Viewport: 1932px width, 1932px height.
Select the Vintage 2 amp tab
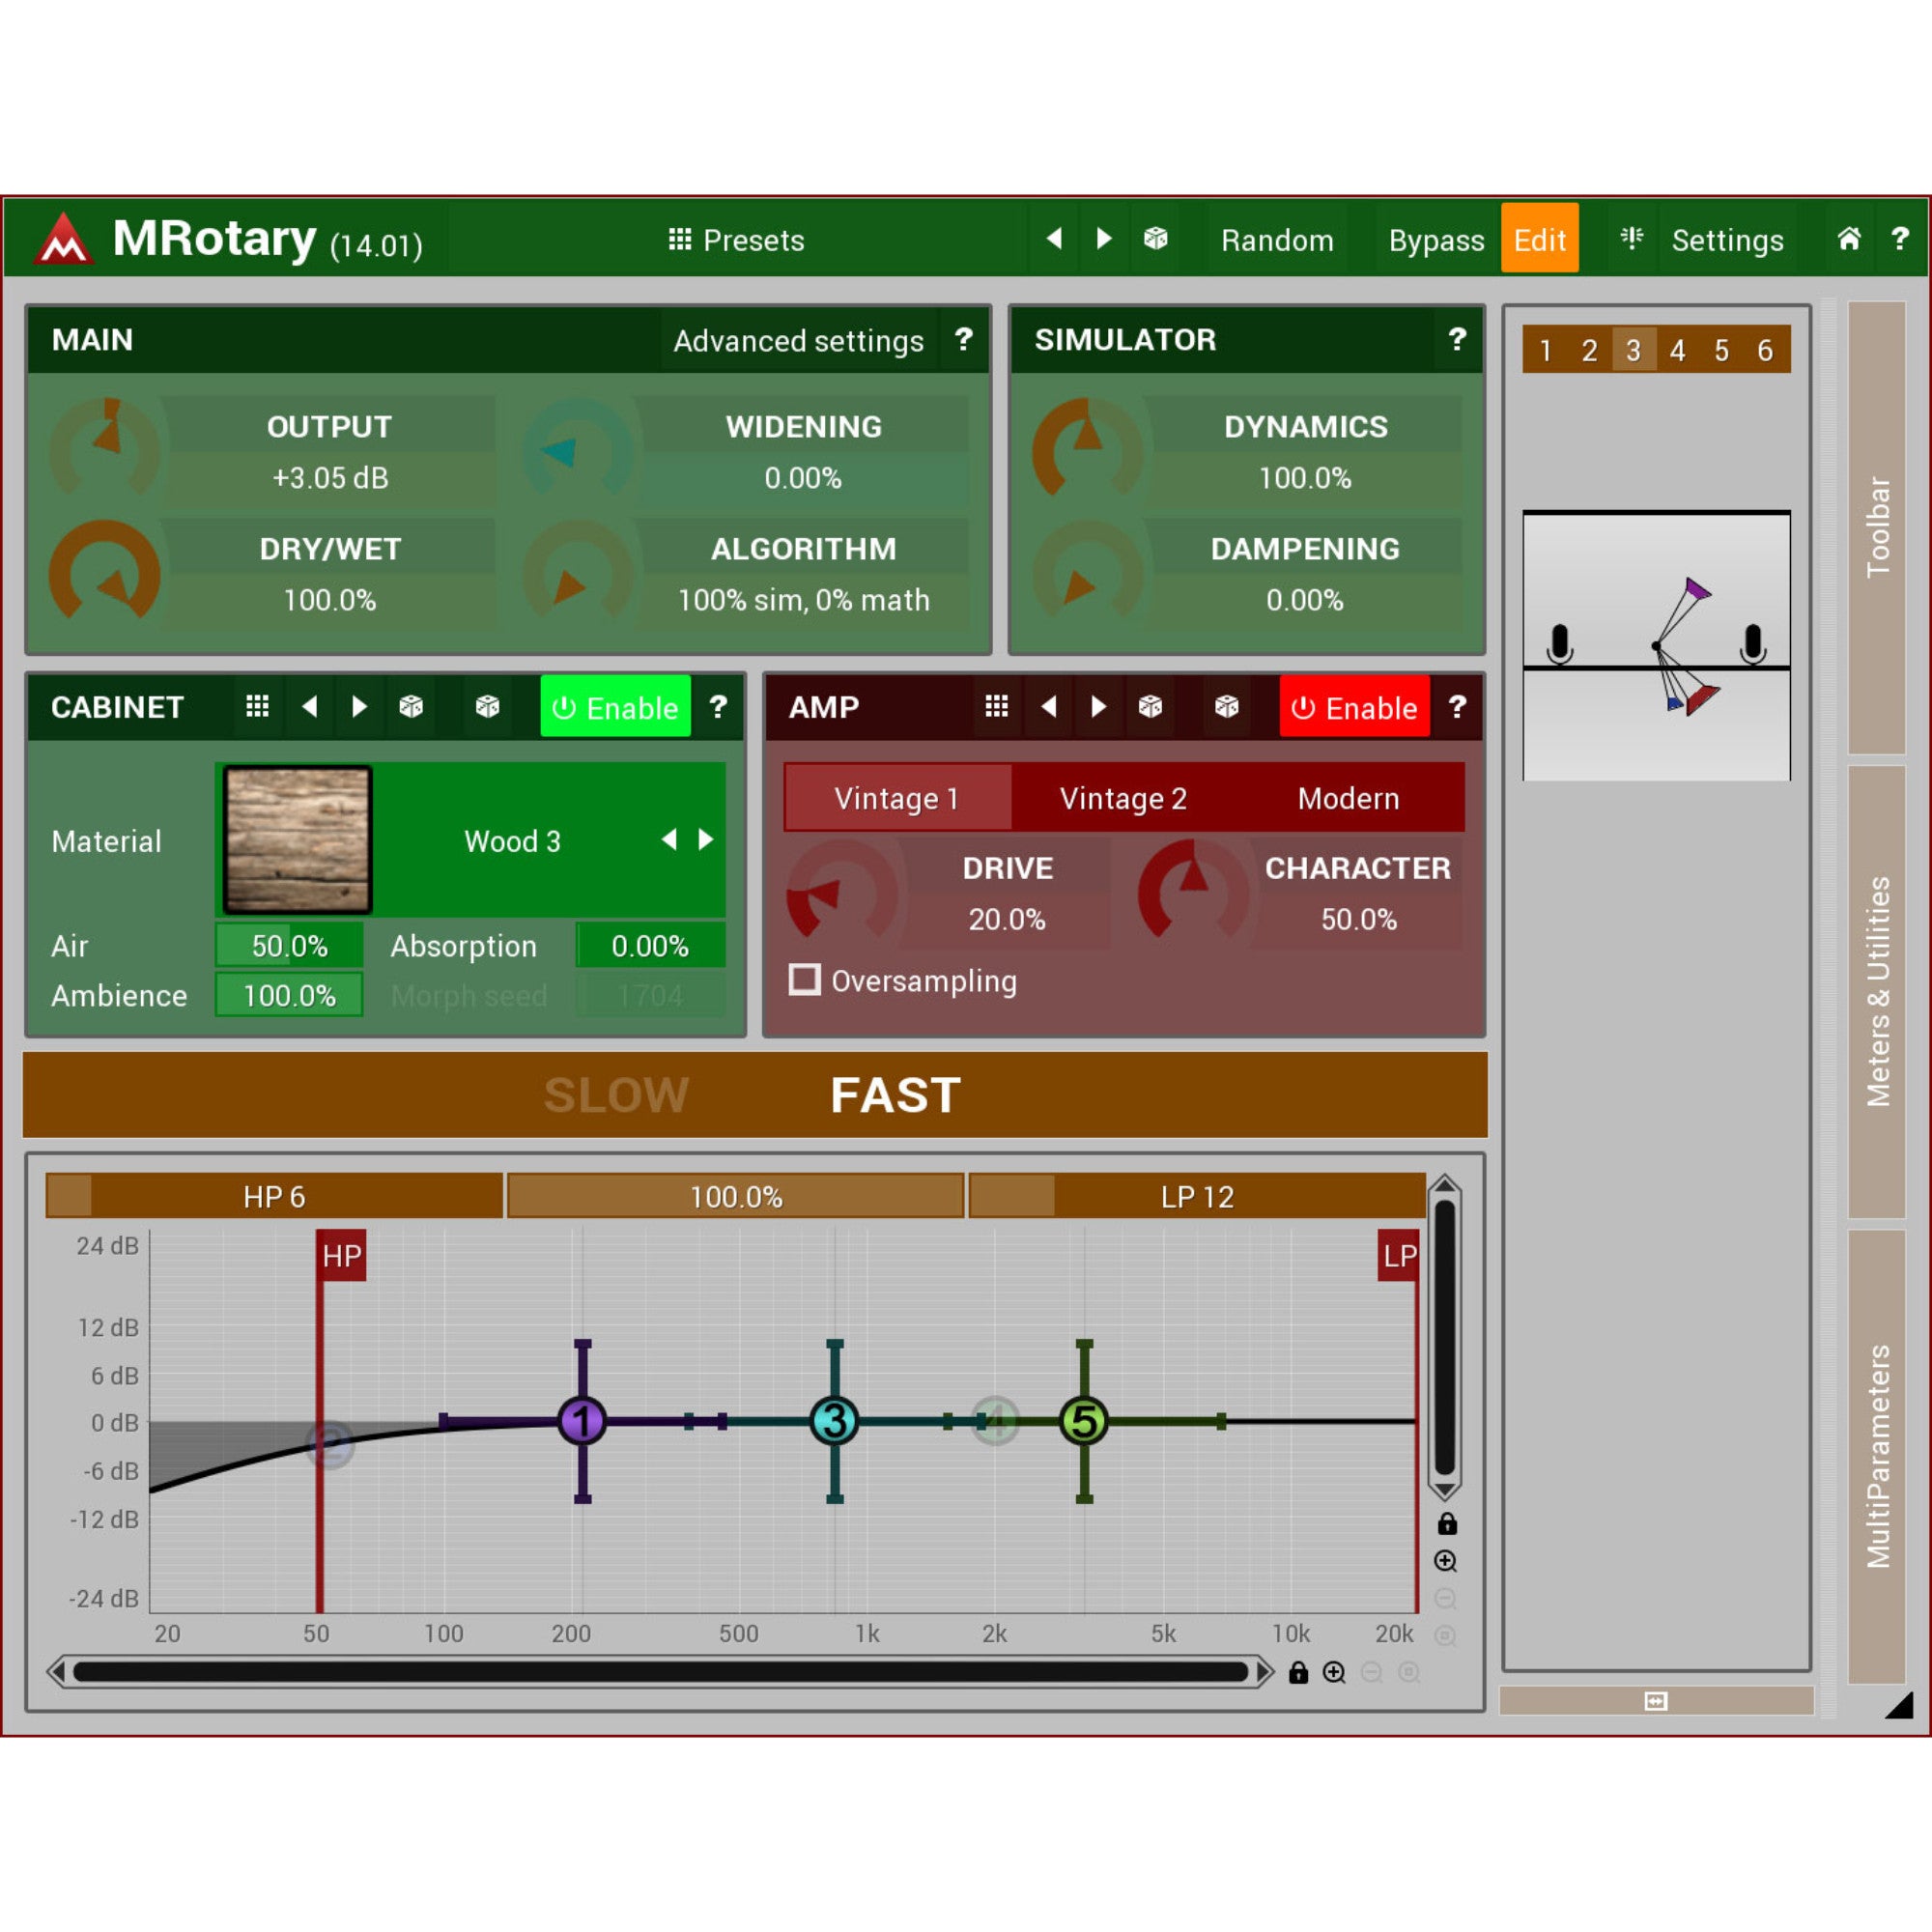pos(1123,798)
